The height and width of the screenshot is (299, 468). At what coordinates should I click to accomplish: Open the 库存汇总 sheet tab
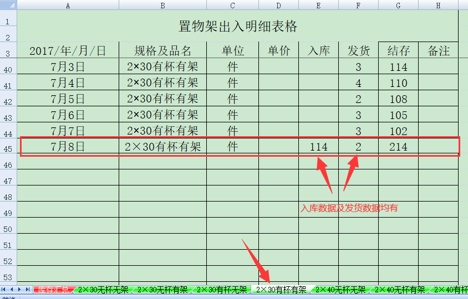tap(53, 290)
